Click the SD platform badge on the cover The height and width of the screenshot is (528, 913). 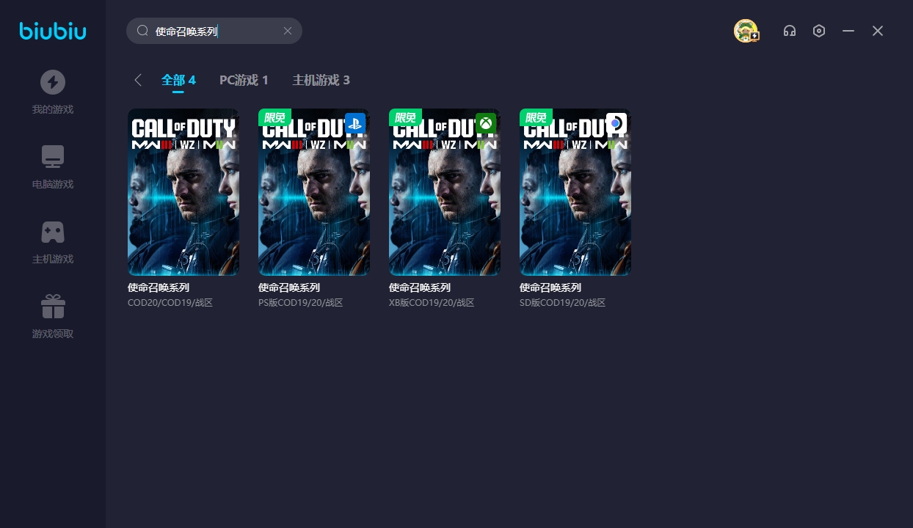pyautogui.click(x=616, y=123)
